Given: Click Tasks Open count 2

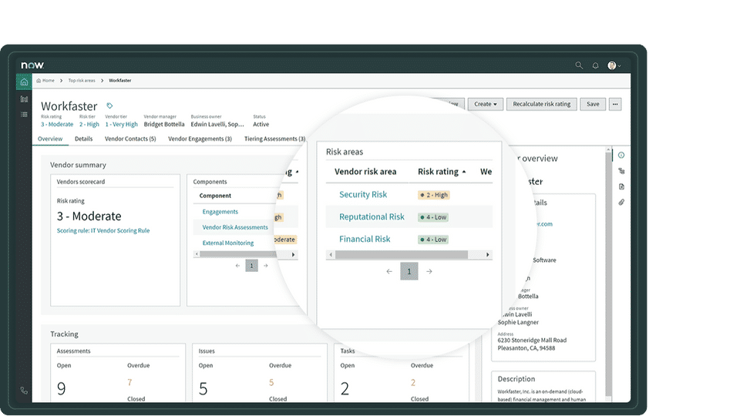Looking at the screenshot, I should (345, 388).
